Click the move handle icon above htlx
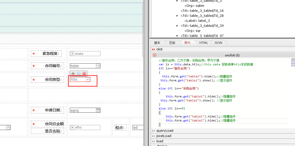Screen dimensions: 295x146 click(73, 73)
